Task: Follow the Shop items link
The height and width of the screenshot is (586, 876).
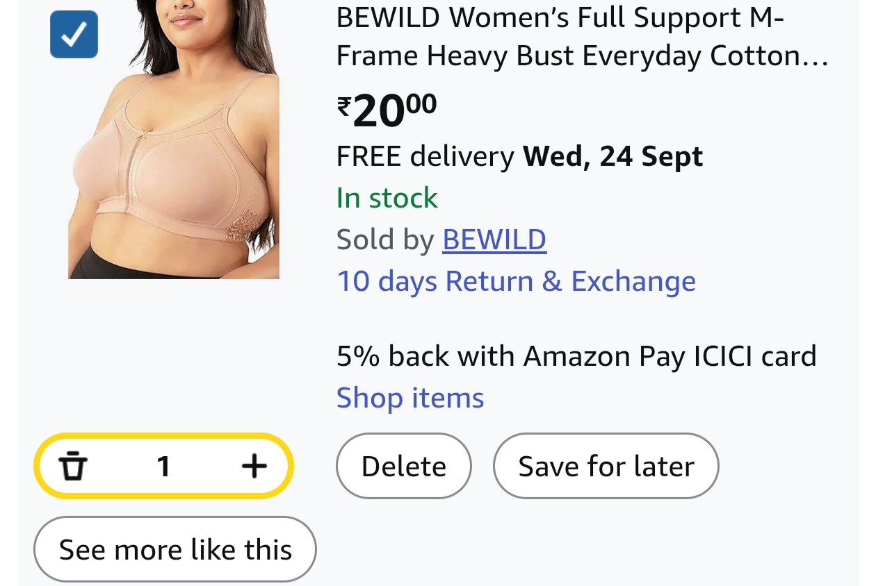Action: point(410,398)
